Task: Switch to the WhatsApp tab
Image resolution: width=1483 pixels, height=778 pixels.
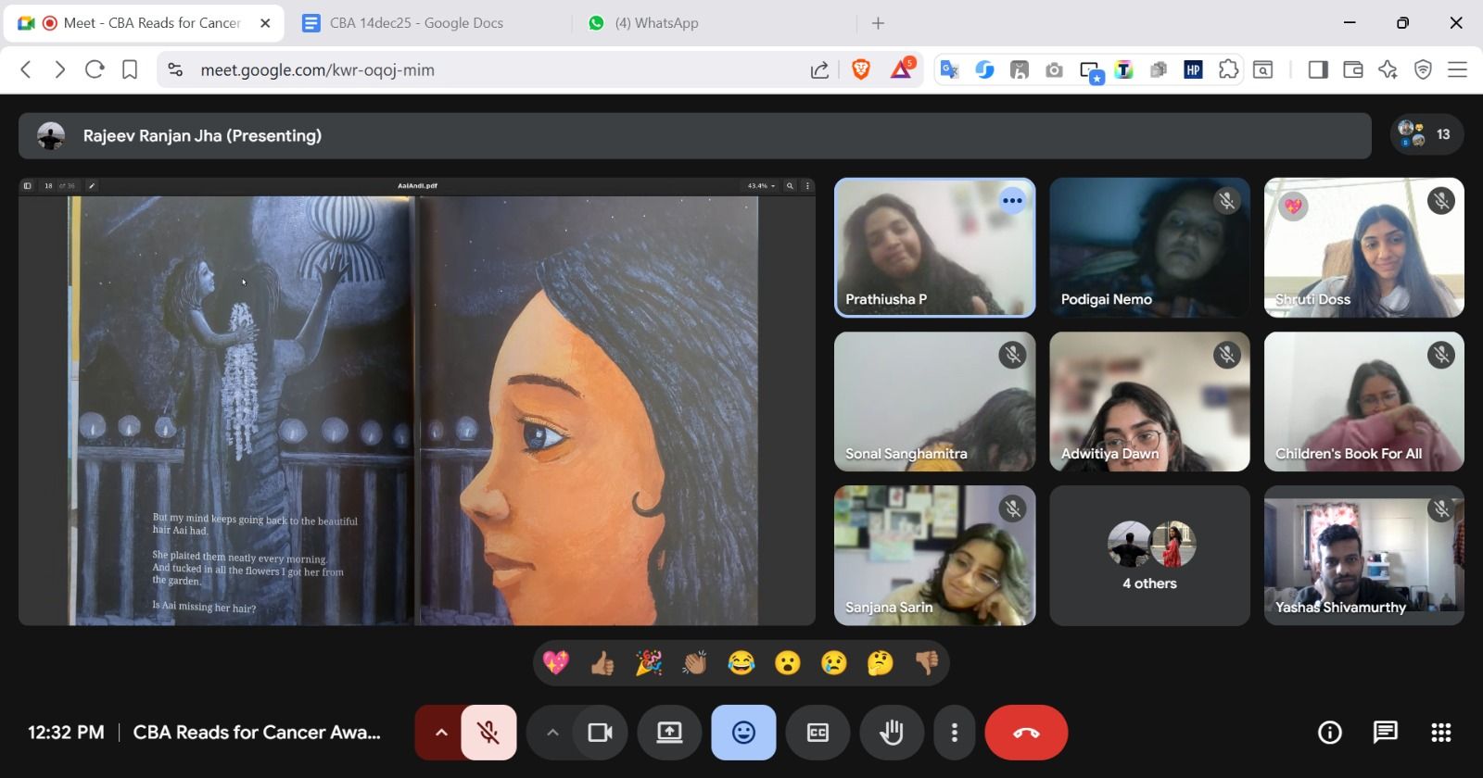Action: pos(656,23)
